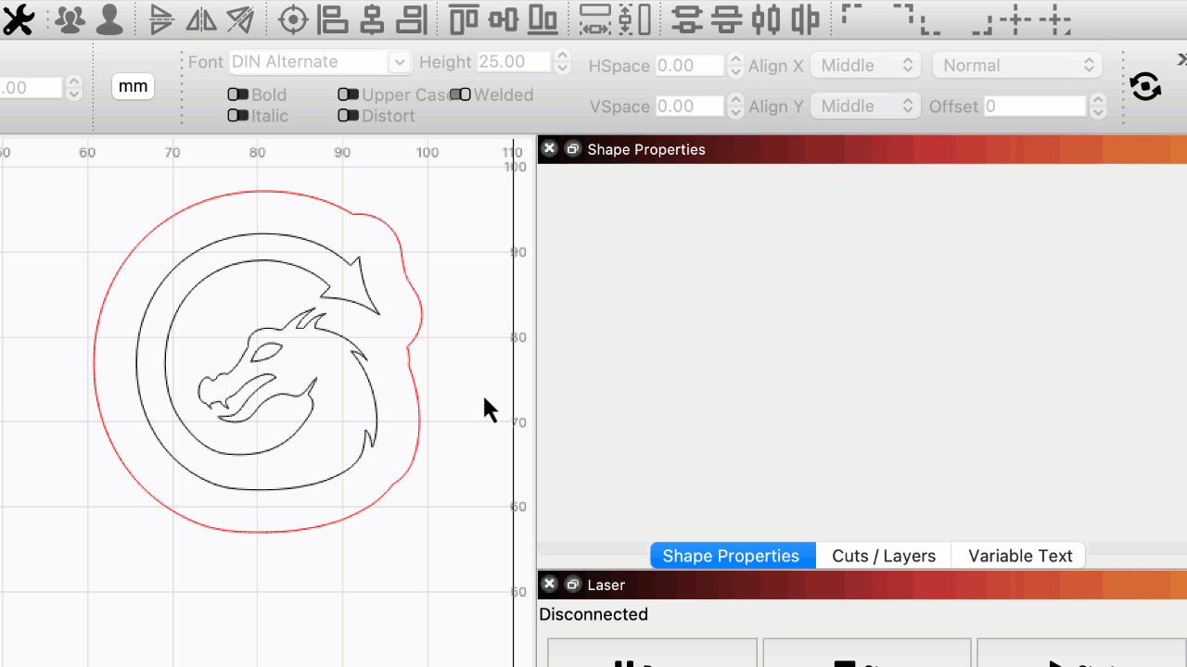
Task: Flip selection horizontally with the mirror icon
Action: pos(201,19)
